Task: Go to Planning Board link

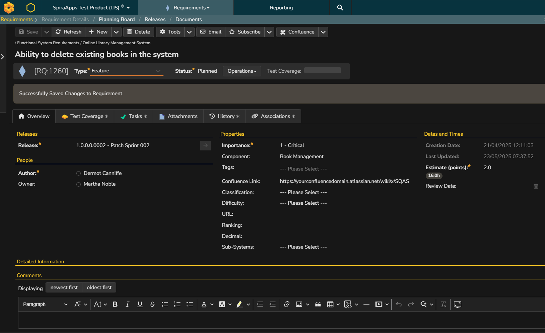Action: pyautogui.click(x=117, y=19)
